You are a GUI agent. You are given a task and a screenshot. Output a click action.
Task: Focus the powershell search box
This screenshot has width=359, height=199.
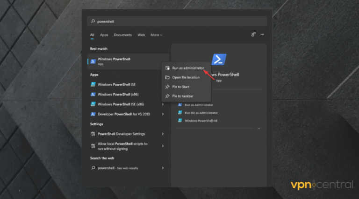[177, 21]
